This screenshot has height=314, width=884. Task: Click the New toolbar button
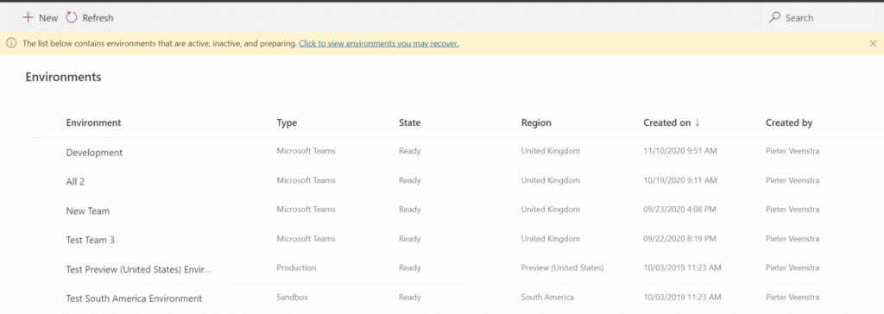point(40,17)
